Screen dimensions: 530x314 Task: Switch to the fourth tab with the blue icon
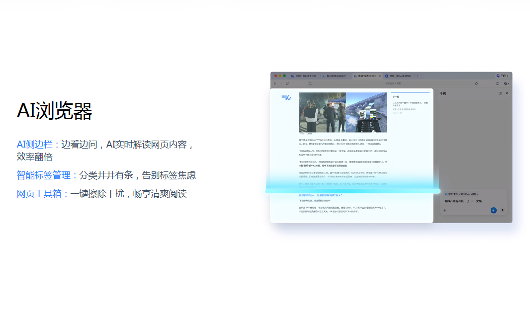point(399,76)
